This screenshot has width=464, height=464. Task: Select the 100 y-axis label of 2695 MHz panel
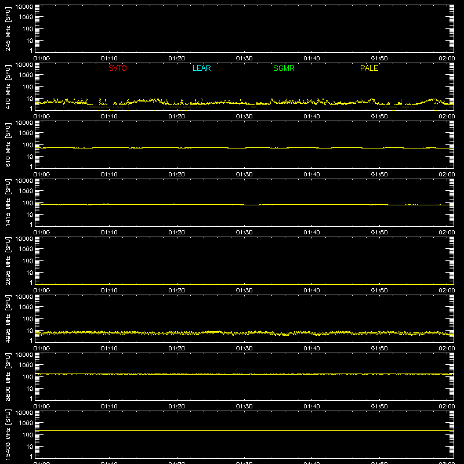coord(28,260)
